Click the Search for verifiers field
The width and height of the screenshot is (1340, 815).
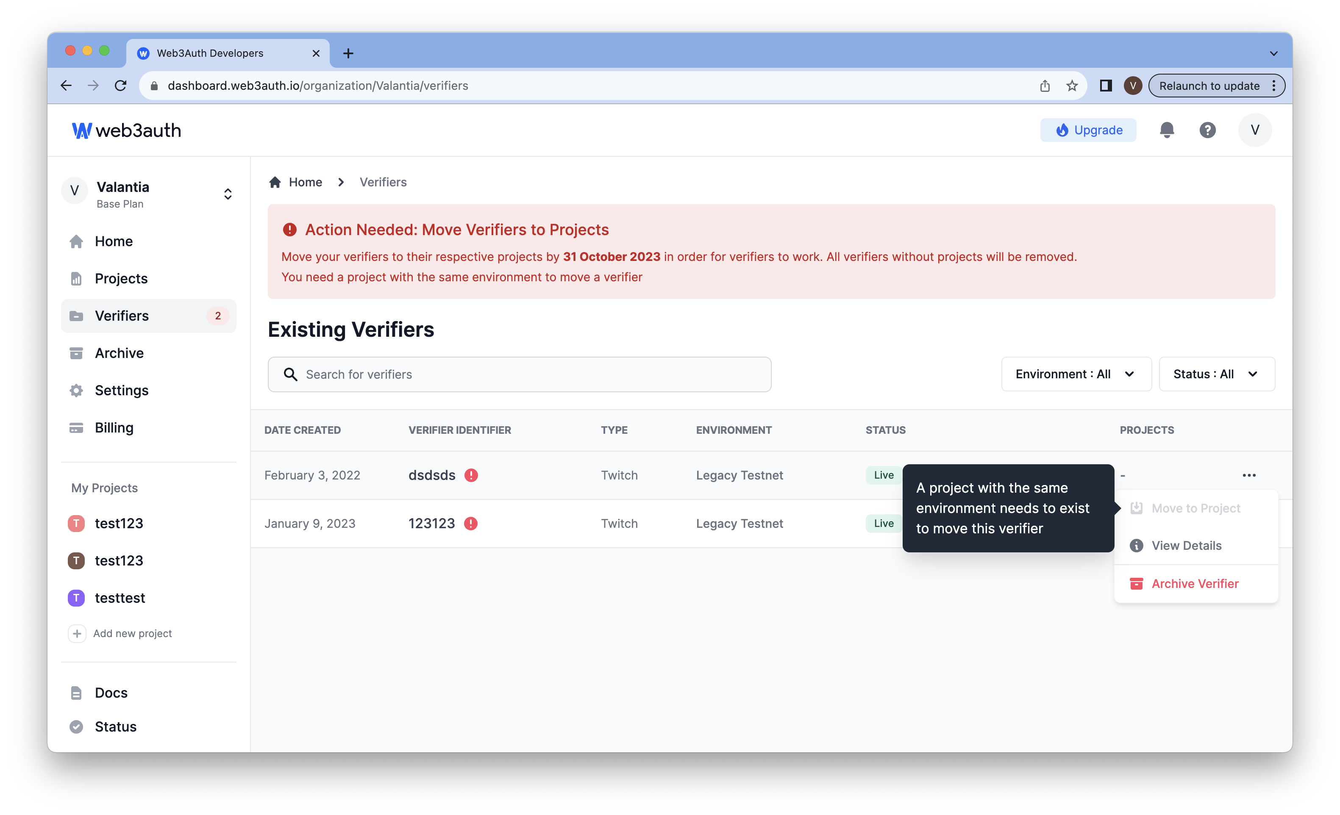[520, 374]
